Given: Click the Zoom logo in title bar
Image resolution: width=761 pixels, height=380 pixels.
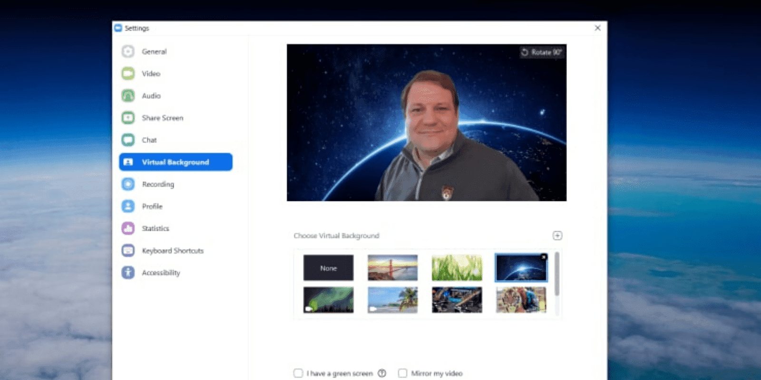Looking at the screenshot, I should tap(118, 28).
